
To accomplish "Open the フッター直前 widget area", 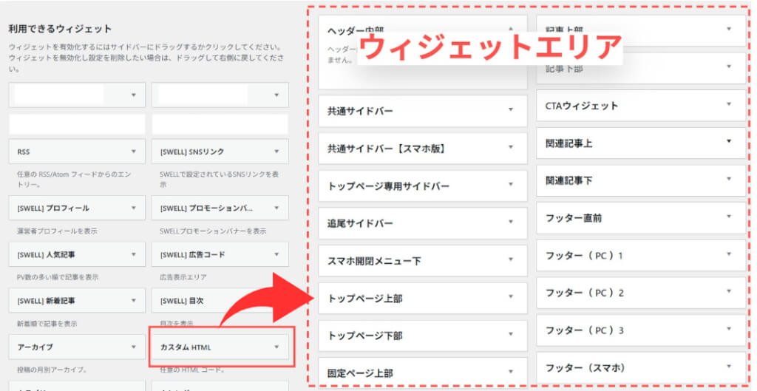I will [640, 217].
